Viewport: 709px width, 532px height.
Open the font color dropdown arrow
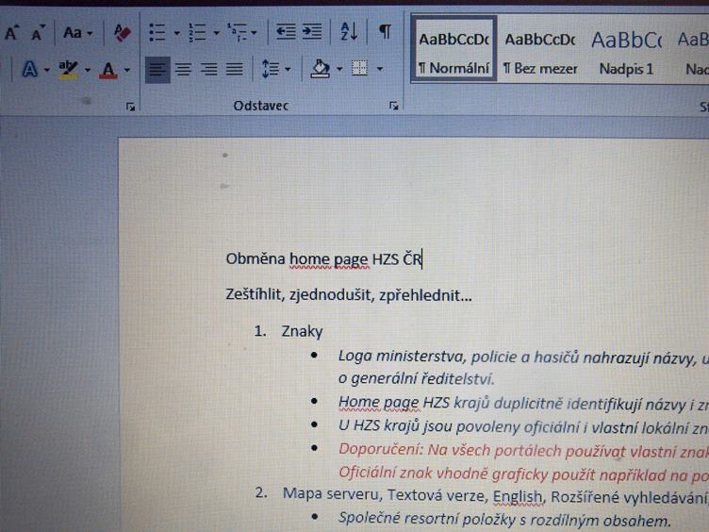coord(127,70)
